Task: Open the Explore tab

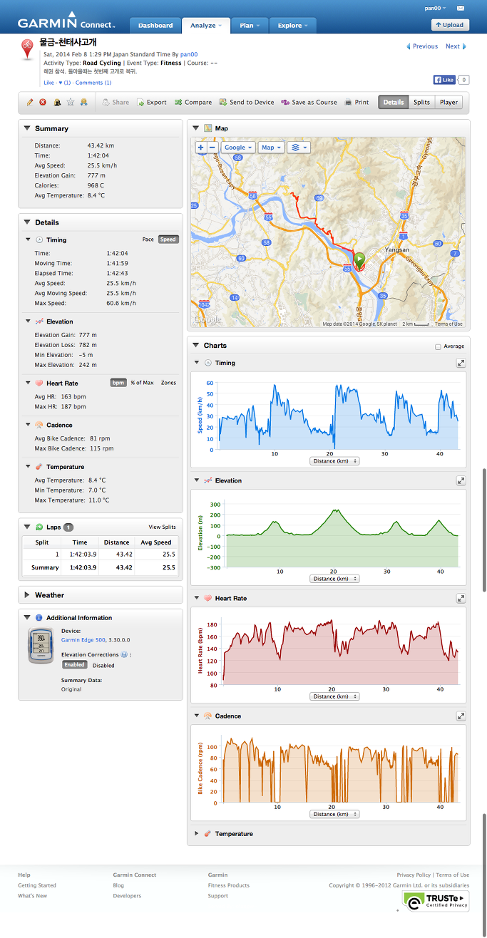Action: point(293,26)
